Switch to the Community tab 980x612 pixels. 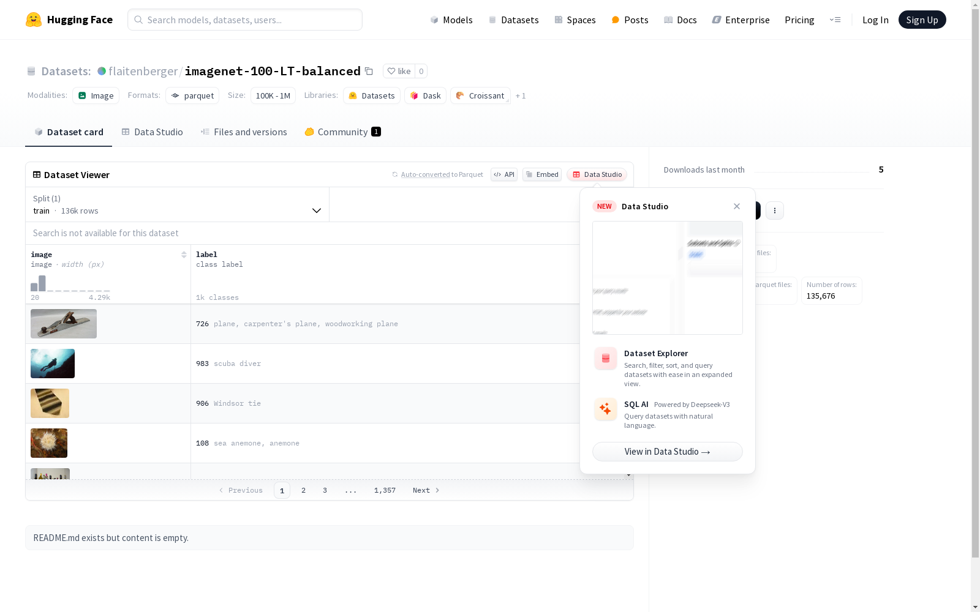342,132
